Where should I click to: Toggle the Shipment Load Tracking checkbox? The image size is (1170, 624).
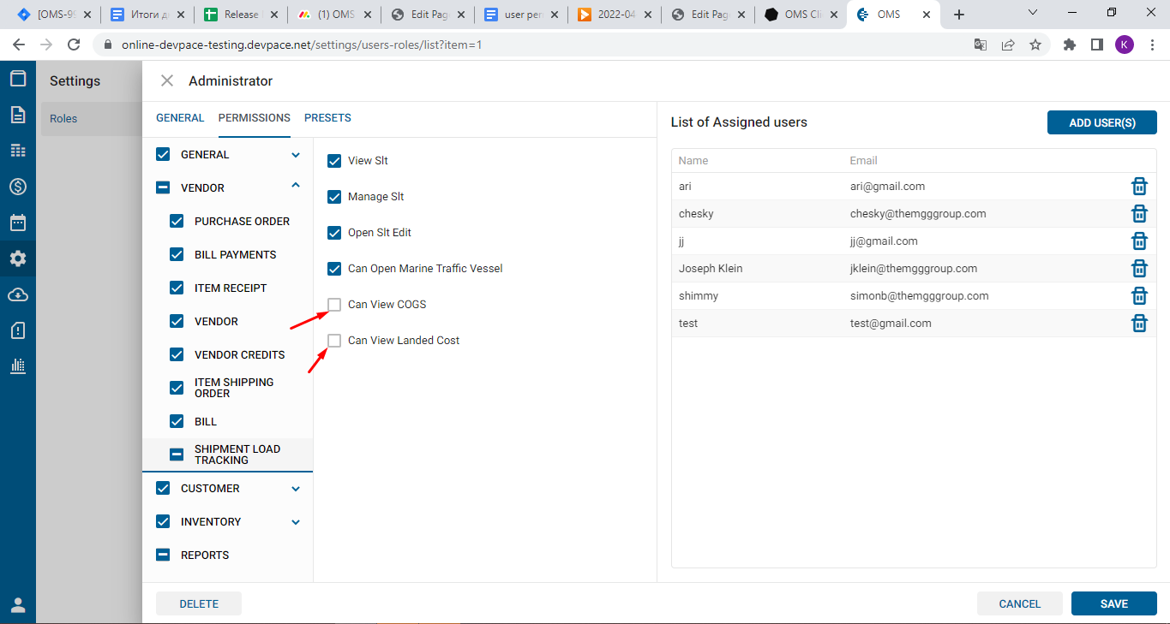(177, 455)
